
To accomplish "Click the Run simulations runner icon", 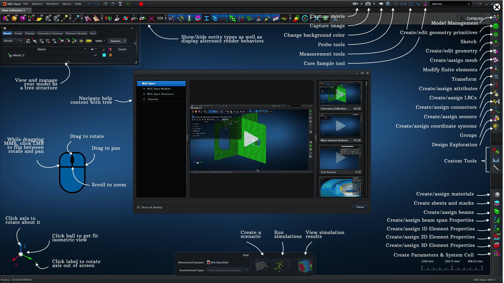I will tap(279, 266).
